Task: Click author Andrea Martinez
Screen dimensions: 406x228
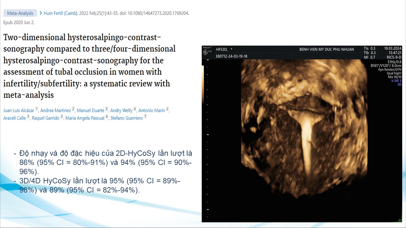Action: click(x=56, y=111)
